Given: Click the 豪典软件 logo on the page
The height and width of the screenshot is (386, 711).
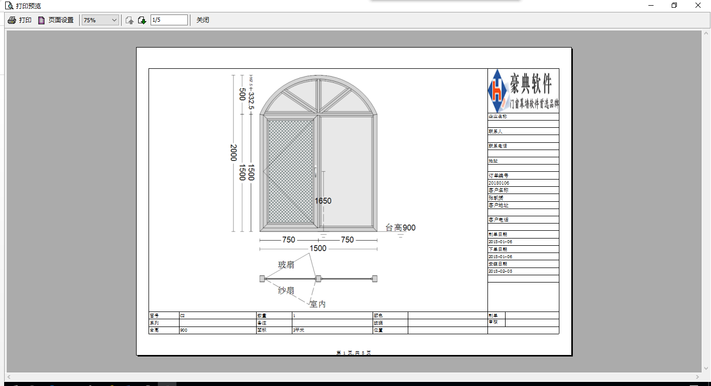Looking at the screenshot, I should click(x=523, y=91).
